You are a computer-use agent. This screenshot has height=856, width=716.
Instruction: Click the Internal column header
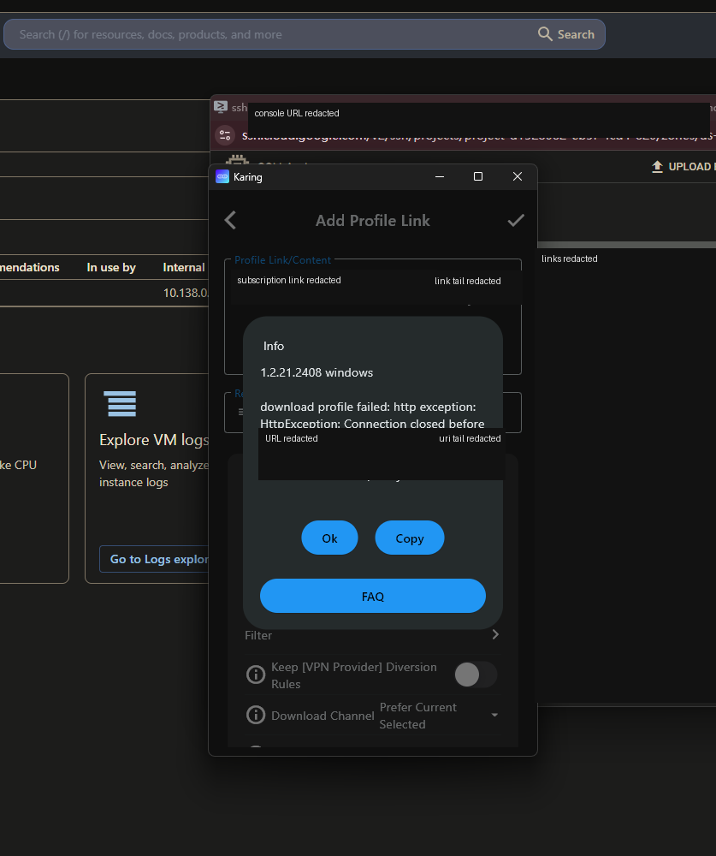184,267
